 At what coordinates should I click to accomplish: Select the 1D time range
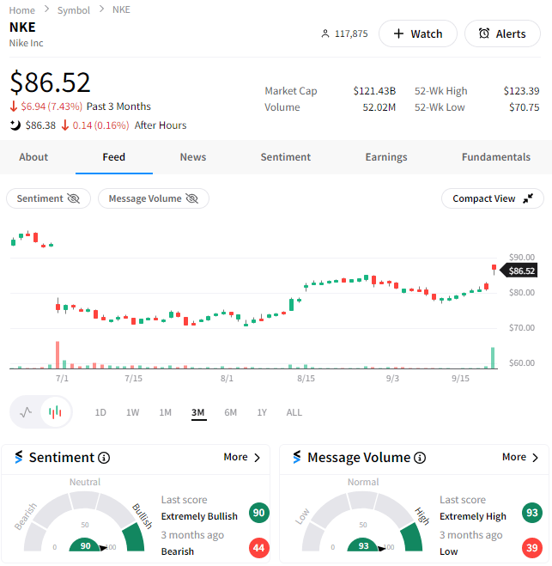coord(100,412)
